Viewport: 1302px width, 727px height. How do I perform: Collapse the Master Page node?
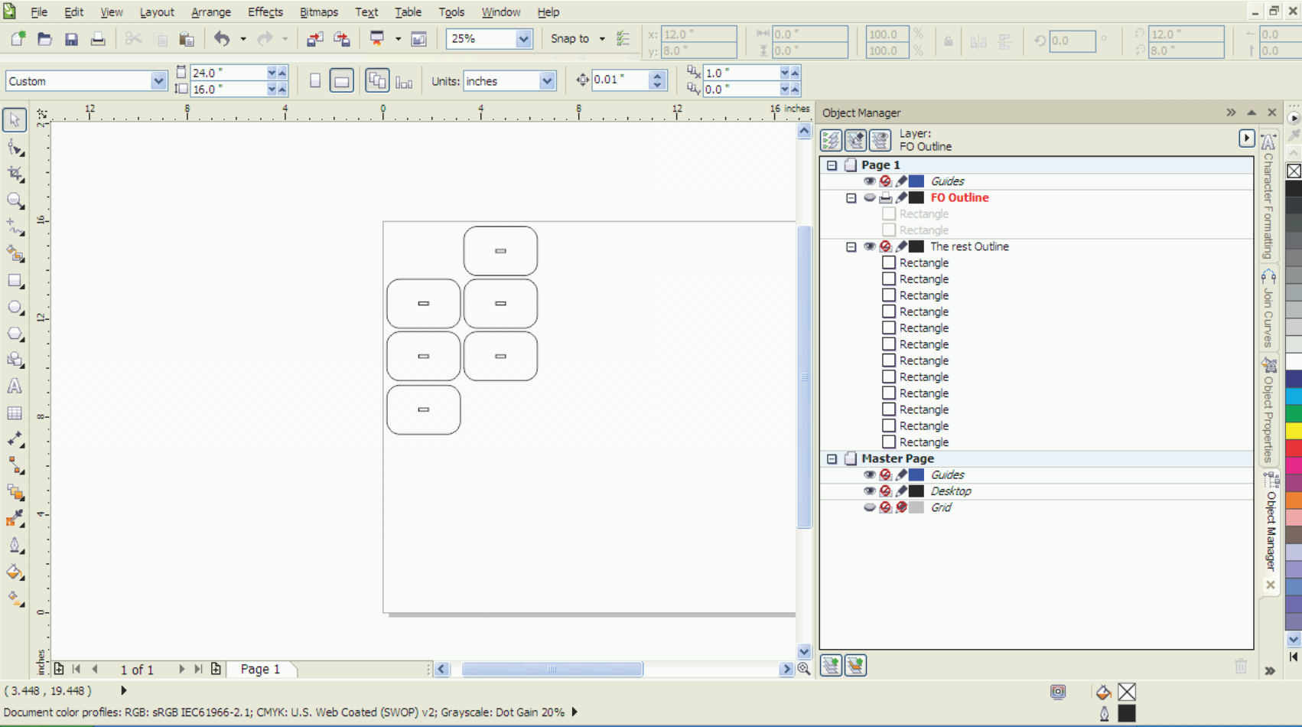click(x=832, y=458)
